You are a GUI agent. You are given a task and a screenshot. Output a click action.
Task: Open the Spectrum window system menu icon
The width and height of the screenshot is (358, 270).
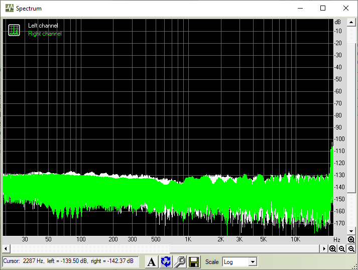9,8
